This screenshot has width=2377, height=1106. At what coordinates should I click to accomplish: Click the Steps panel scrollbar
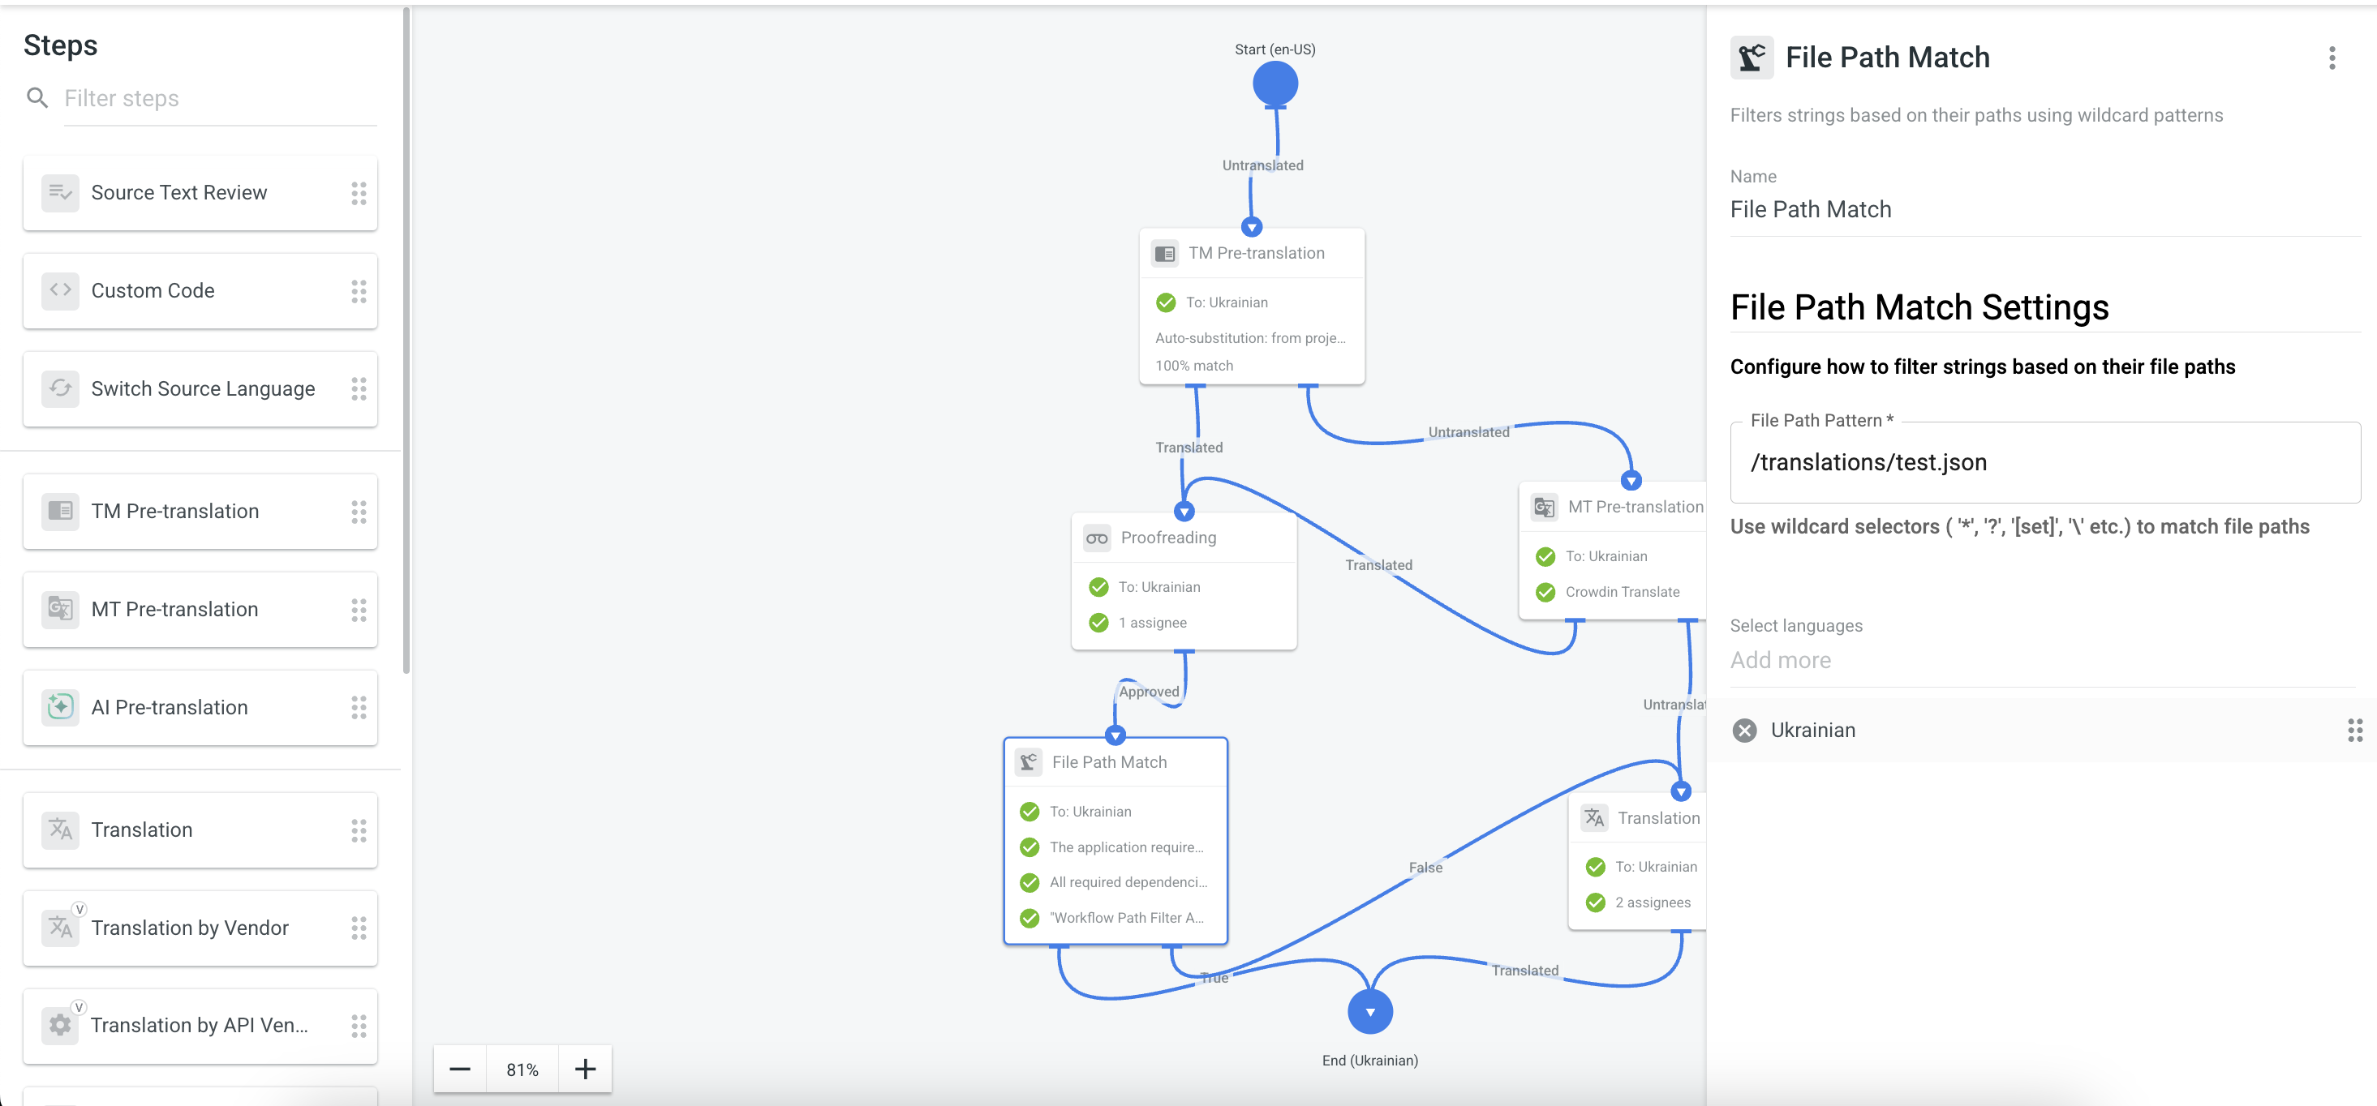(x=406, y=341)
